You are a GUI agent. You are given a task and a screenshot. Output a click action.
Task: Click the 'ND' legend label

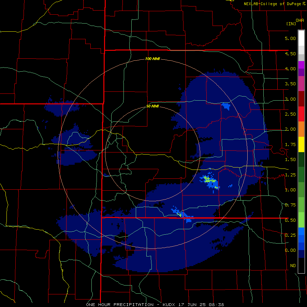click(x=293, y=265)
